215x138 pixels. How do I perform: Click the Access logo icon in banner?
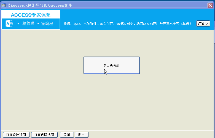9,23
